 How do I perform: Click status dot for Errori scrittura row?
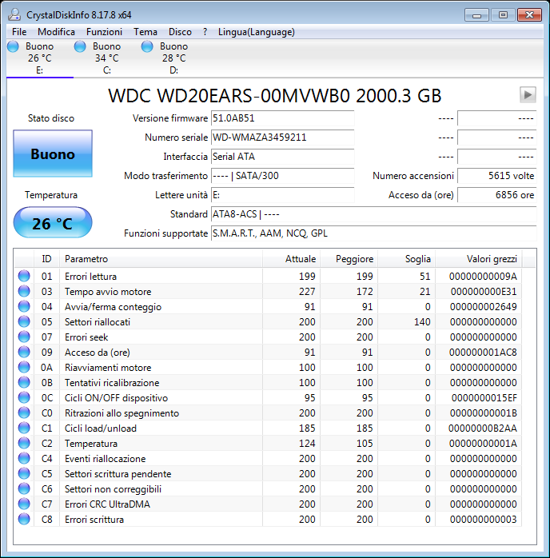click(x=24, y=519)
